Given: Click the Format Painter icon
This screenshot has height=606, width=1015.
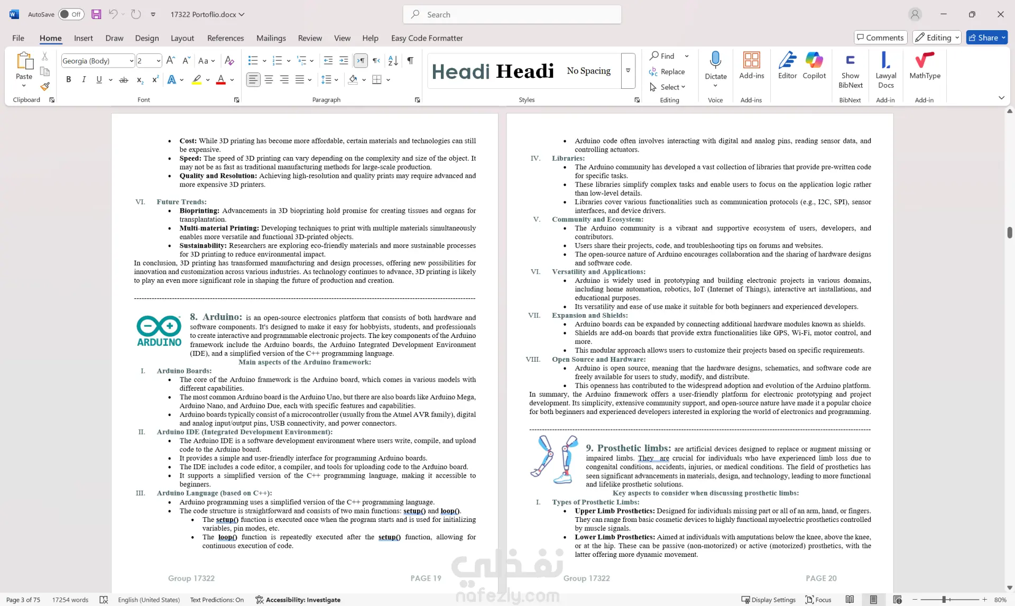Looking at the screenshot, I should (x=45, y=86).
